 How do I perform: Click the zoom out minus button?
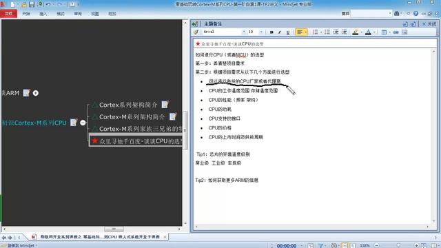click(377, 245)
